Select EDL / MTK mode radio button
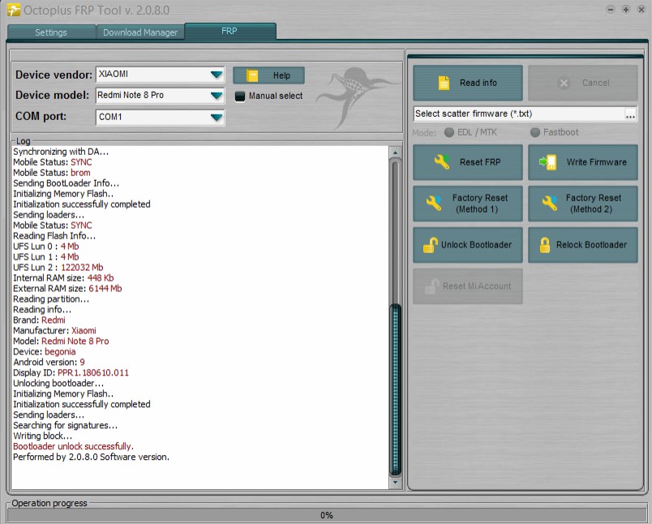The image size is (652, 524). tap(449, 132)
